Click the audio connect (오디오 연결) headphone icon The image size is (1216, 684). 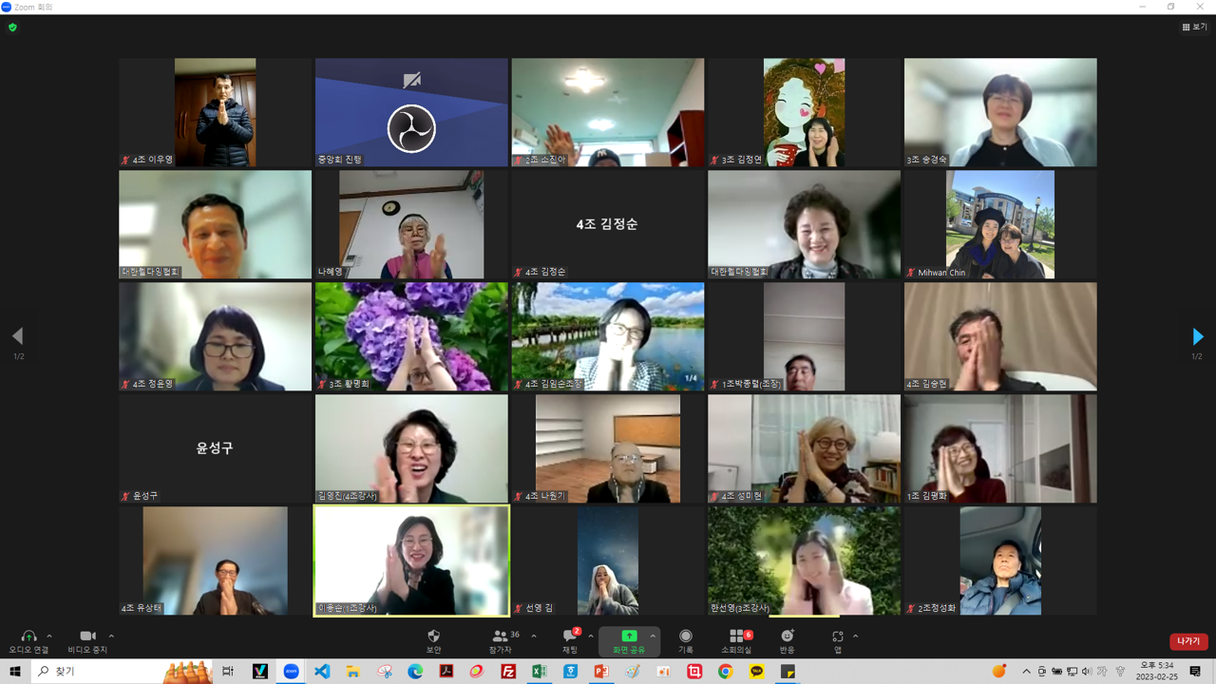tap(28, 636)
